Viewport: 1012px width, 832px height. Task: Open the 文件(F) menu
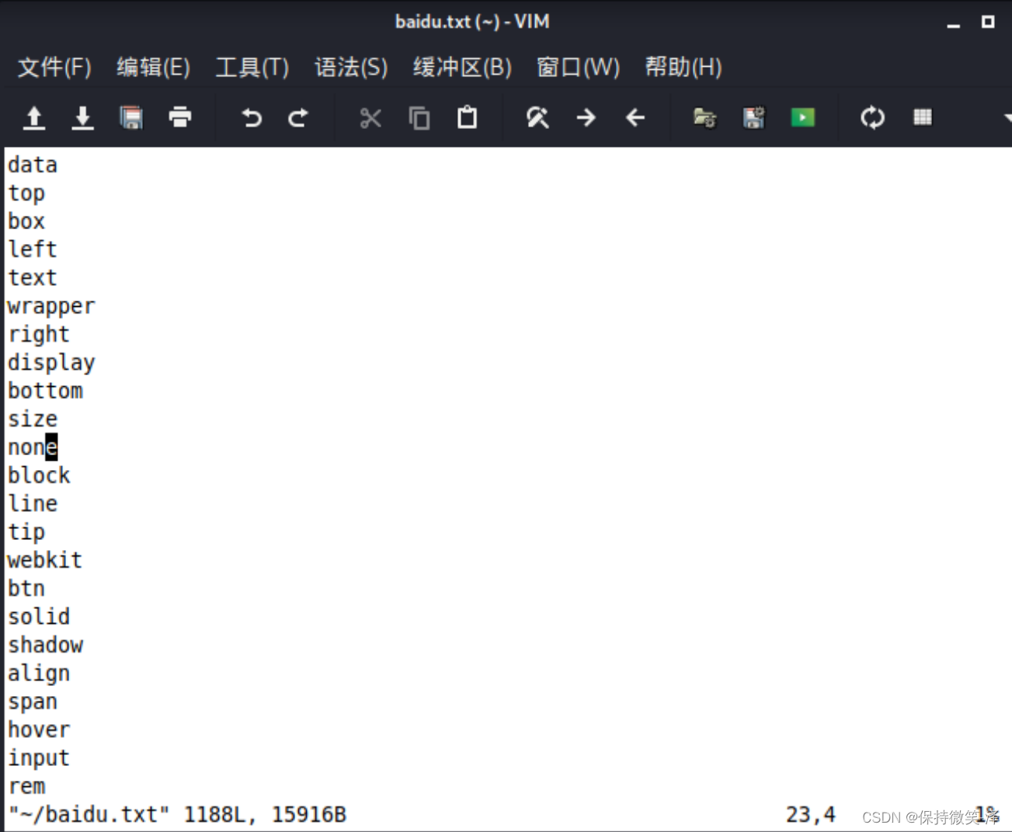[54, 68]
